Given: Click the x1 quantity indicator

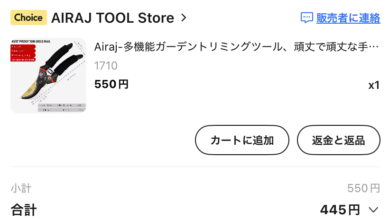Looking at the screenshot, I should pyautogui.click(x=374, y=85).
